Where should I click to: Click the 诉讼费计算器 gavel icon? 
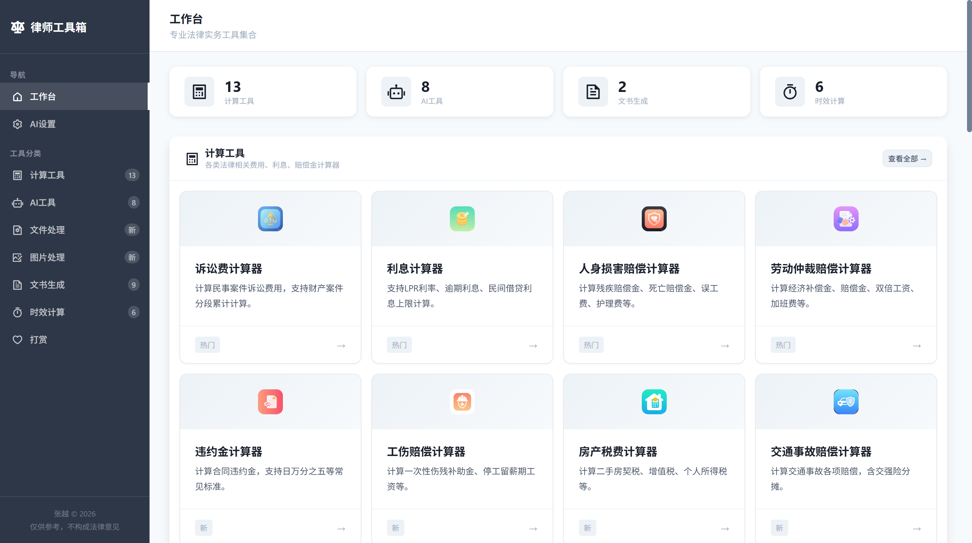click(x=270, y=219)
